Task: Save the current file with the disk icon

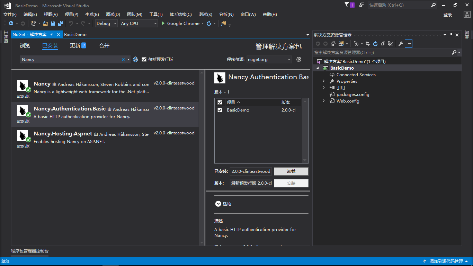Action: (x=53, y=24)
